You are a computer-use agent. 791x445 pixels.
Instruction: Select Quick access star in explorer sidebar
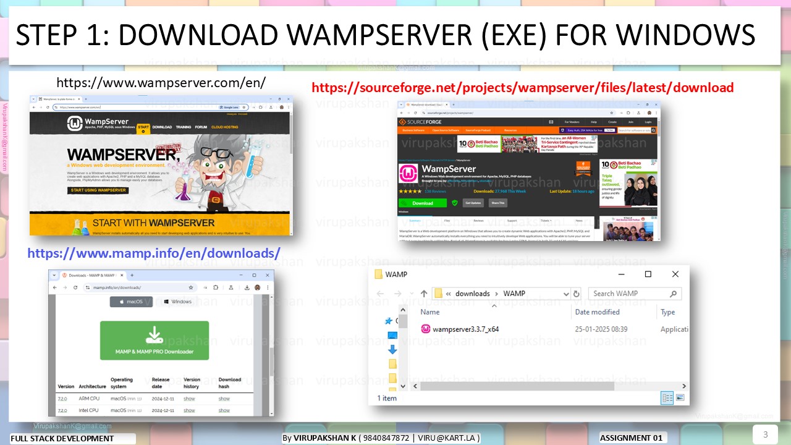[389, 321]
